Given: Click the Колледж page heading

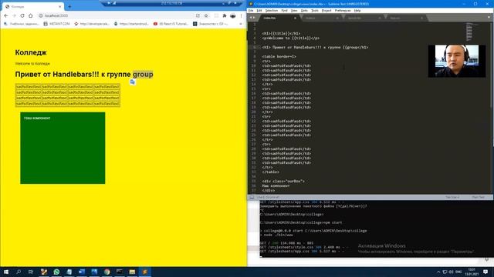Looking at the screenshot, I should pyautogui.click(x=31, y=52).
